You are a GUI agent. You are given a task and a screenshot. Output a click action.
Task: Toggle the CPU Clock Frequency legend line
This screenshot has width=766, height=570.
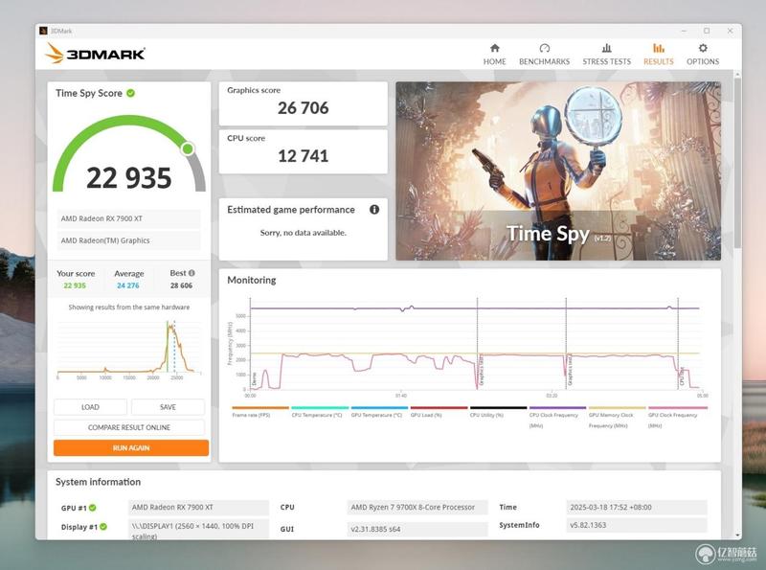pyautogui.click(x=557, y=417)
